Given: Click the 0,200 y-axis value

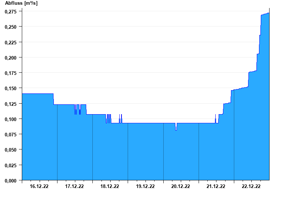Looking at the screenshot, I should click(x=11, y=58).
